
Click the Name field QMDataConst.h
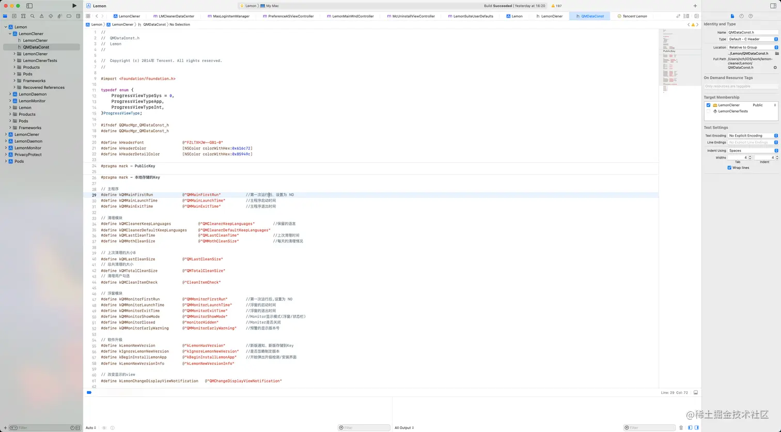tap(753, 32)
